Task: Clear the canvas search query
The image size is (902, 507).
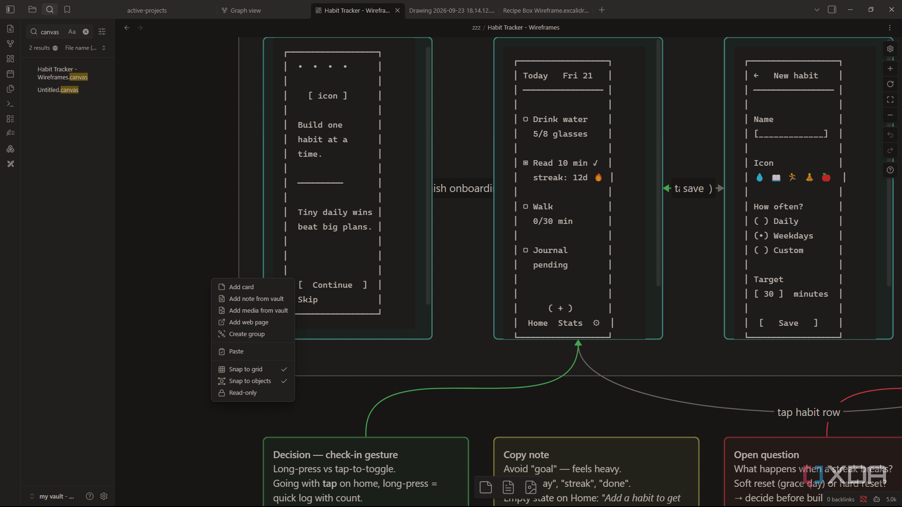Action: tap(86, 32)
